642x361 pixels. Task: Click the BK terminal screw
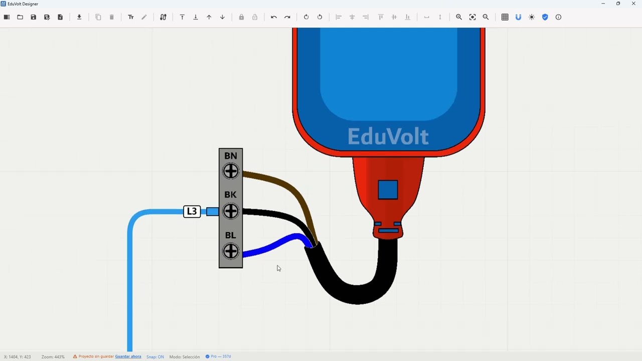[x=231, y=211]
